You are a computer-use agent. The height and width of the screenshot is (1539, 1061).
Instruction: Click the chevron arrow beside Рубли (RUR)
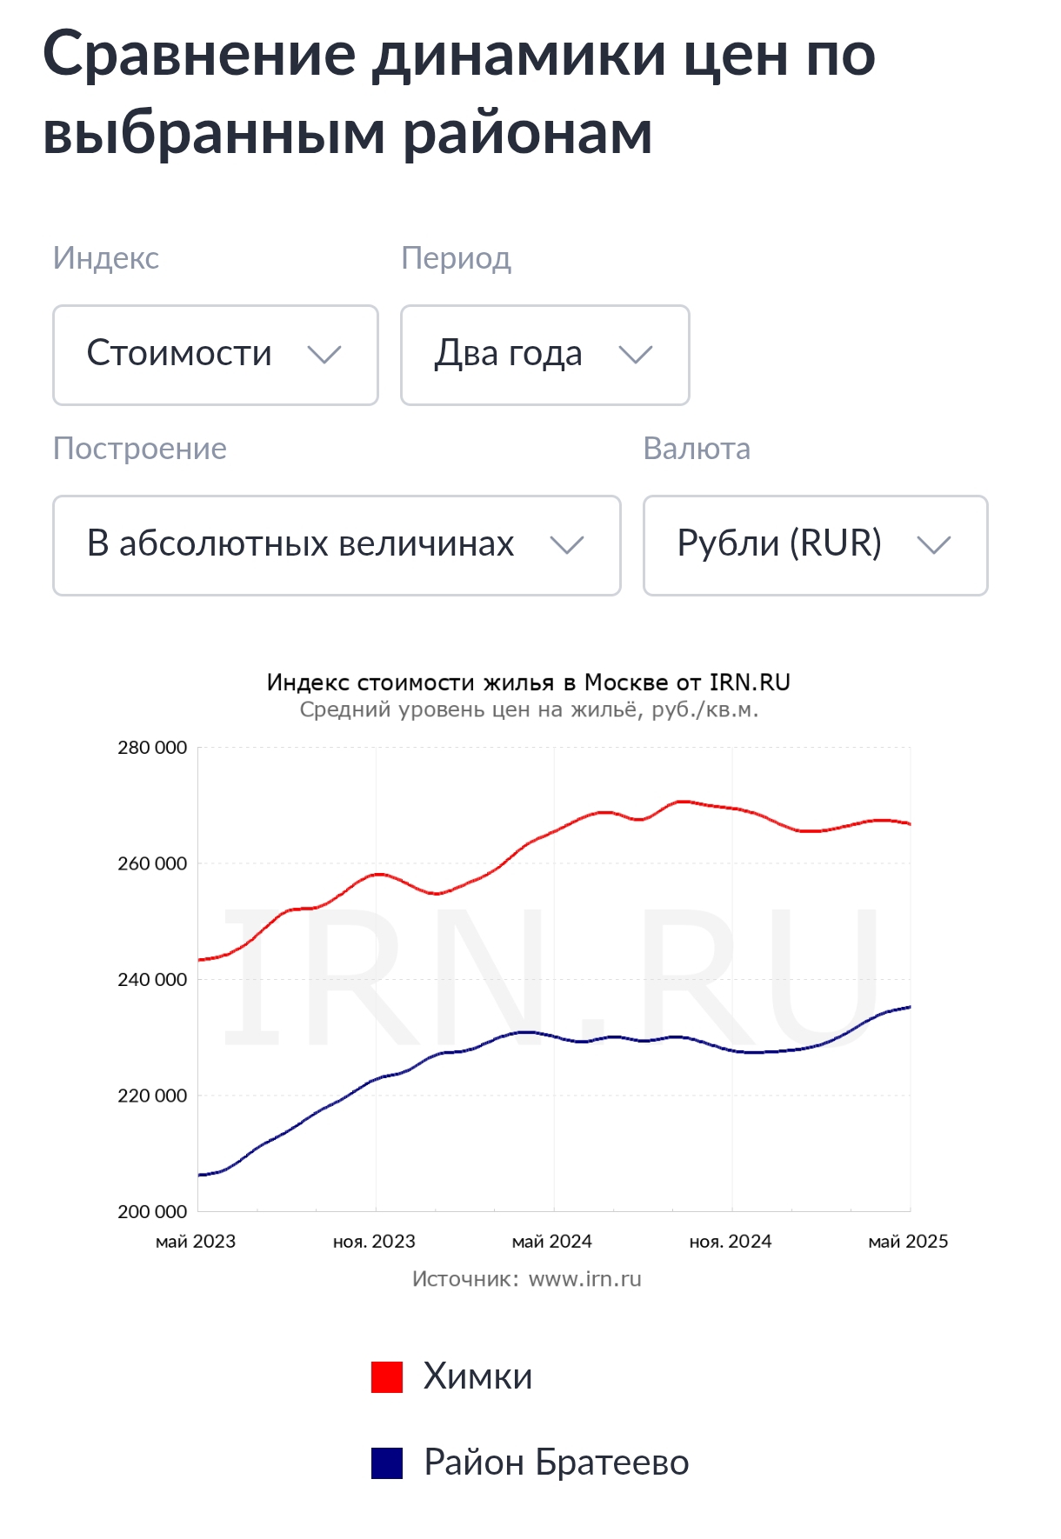pos(934,545)
